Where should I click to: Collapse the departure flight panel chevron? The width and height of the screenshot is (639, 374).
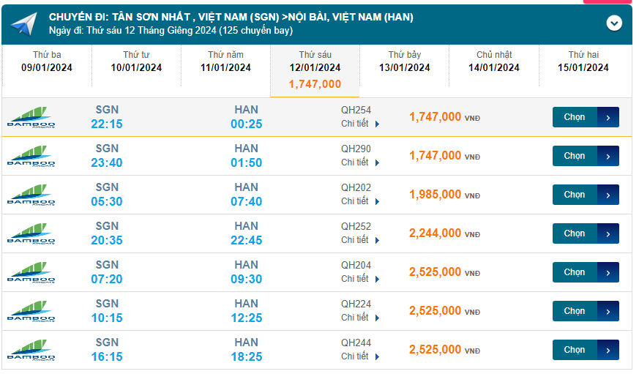(x=614, y=23)
